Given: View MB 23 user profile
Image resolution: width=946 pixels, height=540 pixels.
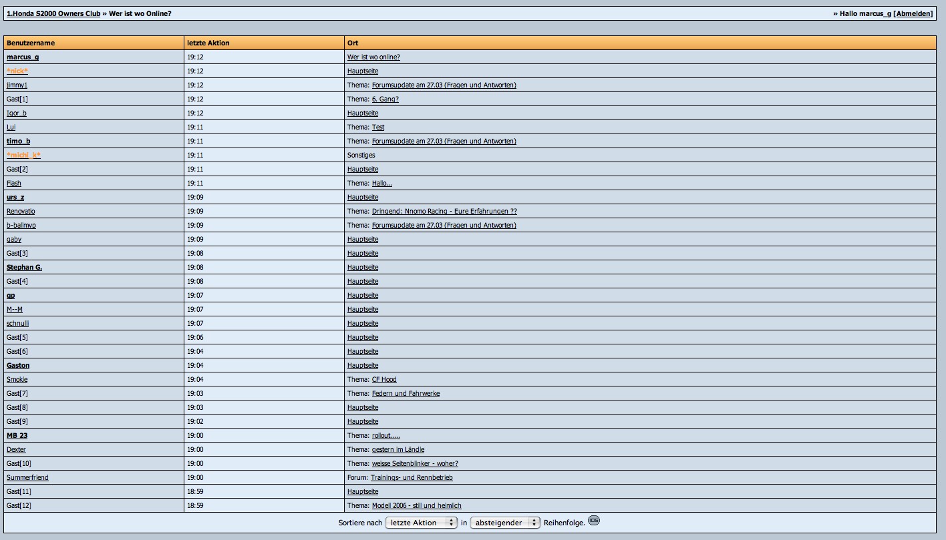Looking at the screenshot, I should [17, 436].
